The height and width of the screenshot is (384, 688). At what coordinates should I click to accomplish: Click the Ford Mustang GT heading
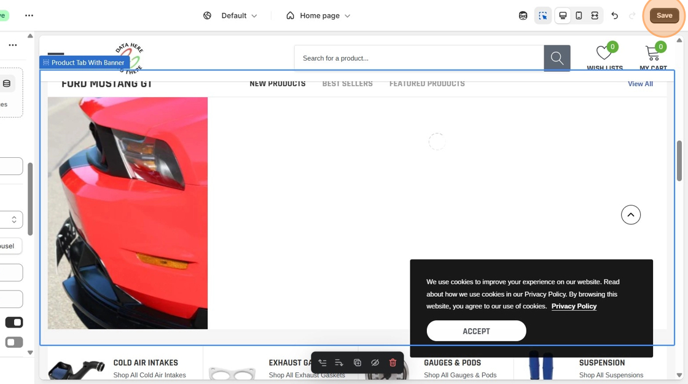click(107, 84)
